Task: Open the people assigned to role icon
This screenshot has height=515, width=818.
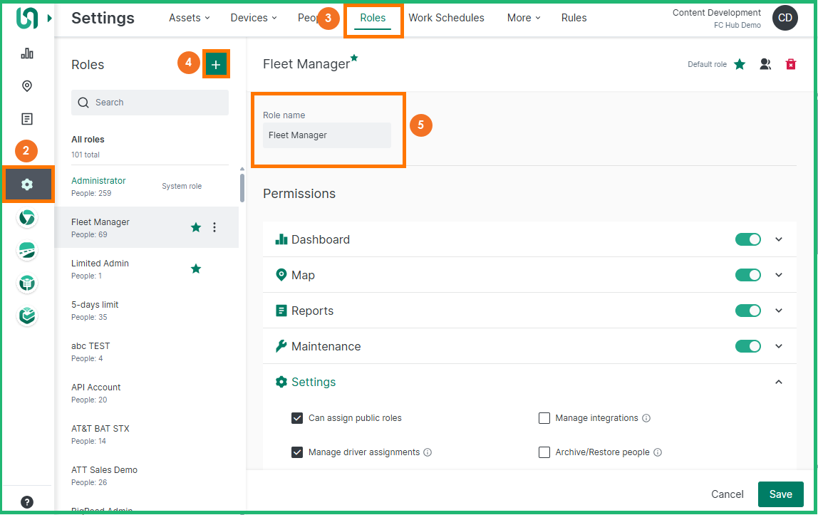Action: pos(765,64)
